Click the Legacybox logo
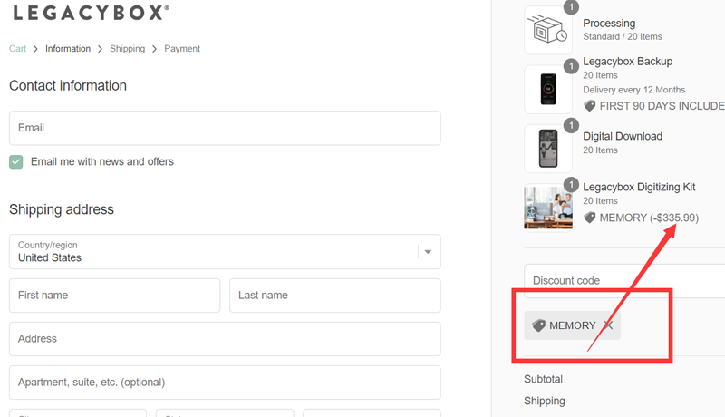 (x=89, y=13)
